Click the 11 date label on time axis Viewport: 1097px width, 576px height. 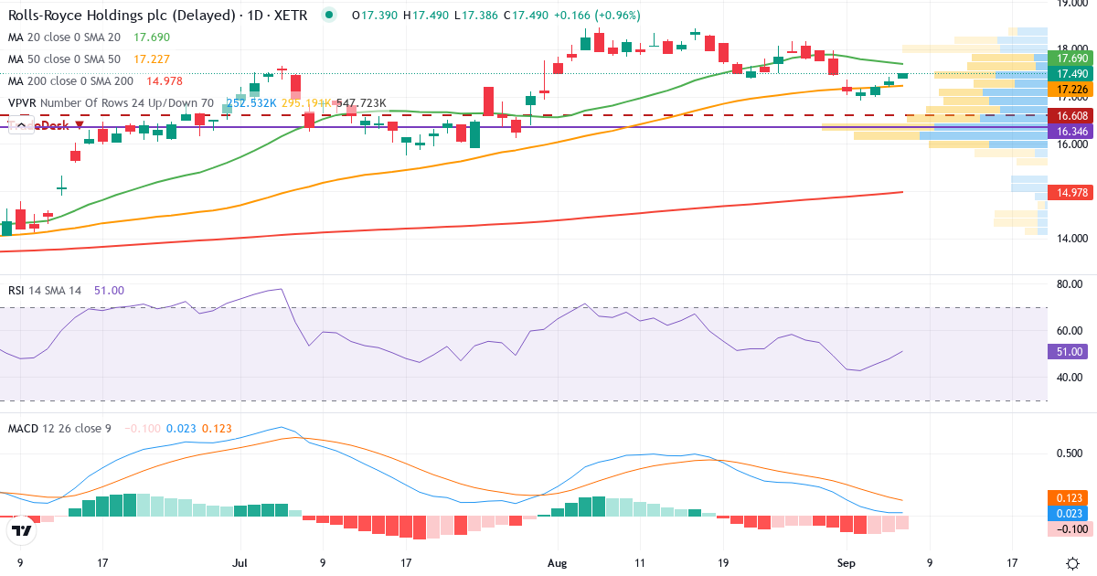click(x=639, y=563)
